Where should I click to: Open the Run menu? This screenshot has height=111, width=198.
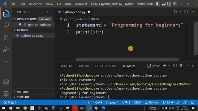(68, 4)
